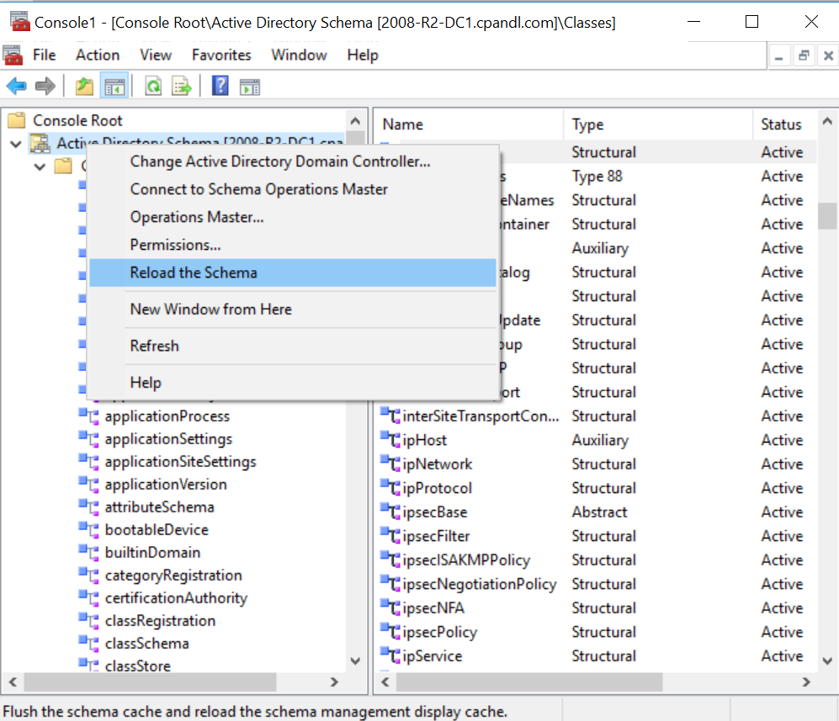Open the View menu
839x721 pixels.
[156, 55]
